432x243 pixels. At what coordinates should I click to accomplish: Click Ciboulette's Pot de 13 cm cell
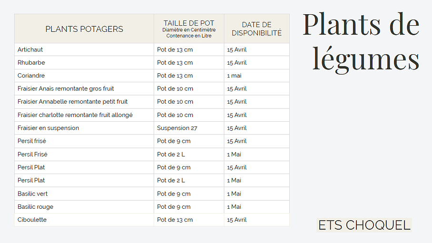[x=175, y=220]
